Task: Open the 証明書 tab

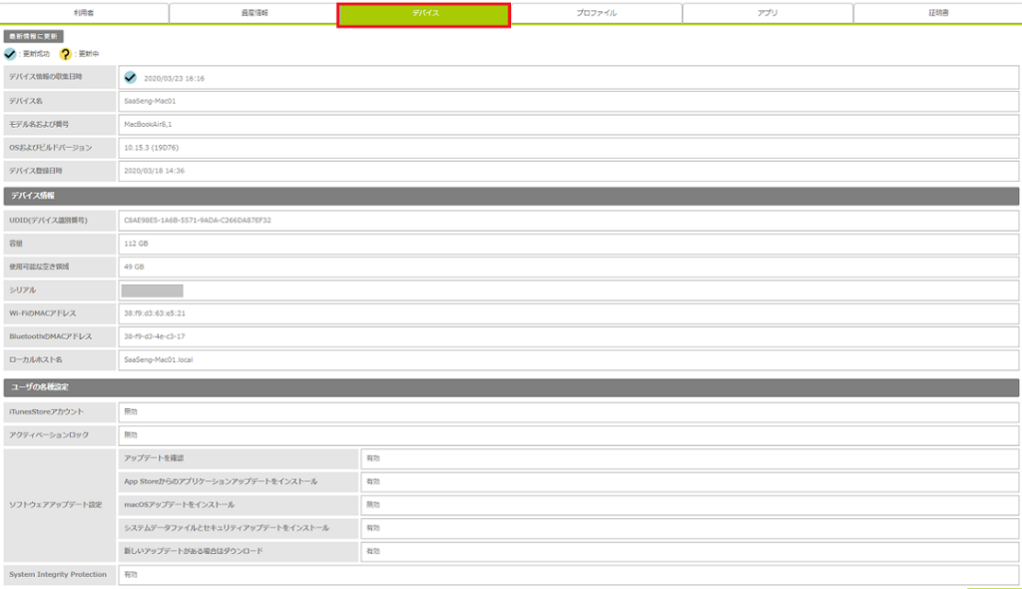Action: tap(937, 14)
